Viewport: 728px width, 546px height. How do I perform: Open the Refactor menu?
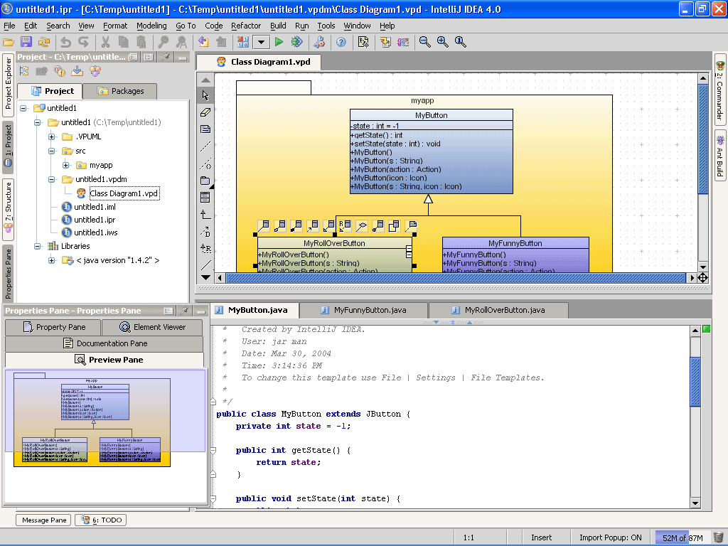click(246, 25)
